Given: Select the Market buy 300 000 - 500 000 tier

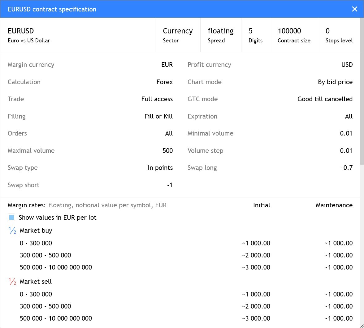Looking at the screenshot, I should tap(45, 255).
